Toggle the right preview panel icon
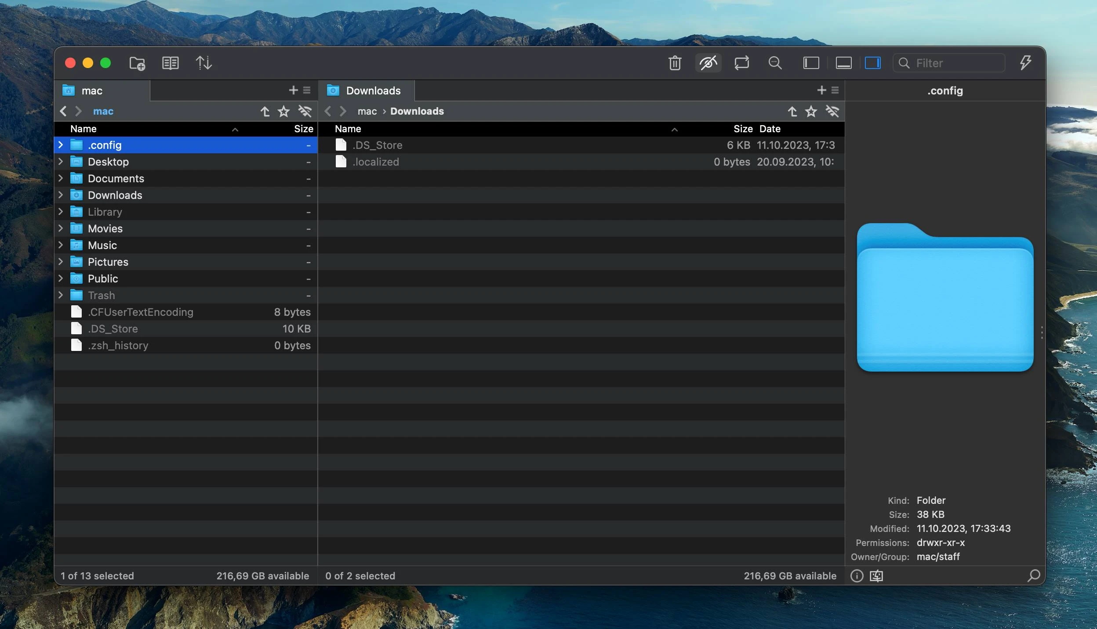 (872, 63)
